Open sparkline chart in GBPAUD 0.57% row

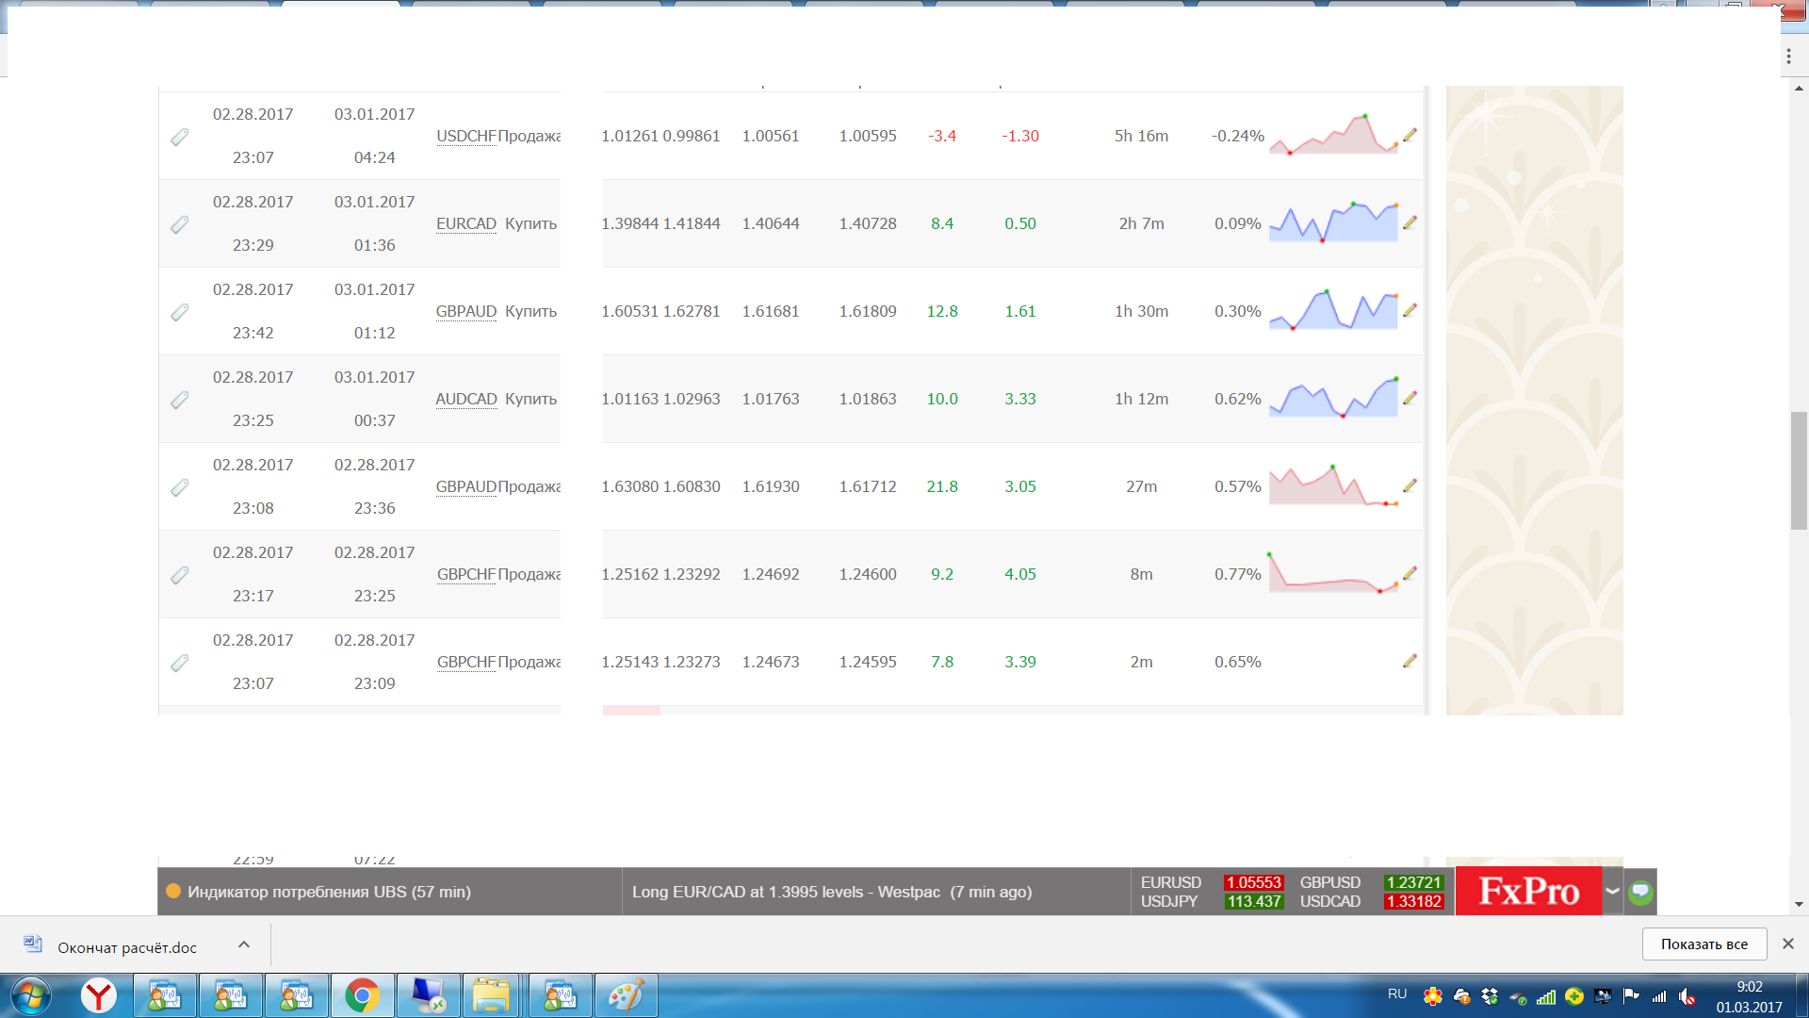pos(1333,484)
